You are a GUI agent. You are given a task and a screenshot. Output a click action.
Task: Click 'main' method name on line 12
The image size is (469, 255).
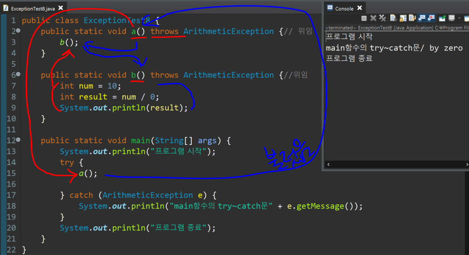(141, 140)
